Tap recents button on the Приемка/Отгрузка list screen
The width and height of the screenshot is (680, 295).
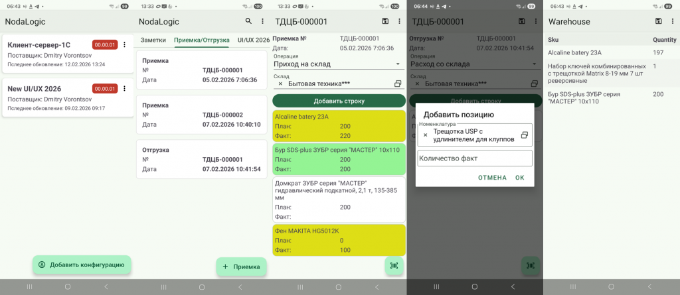[x=163, y=287]
